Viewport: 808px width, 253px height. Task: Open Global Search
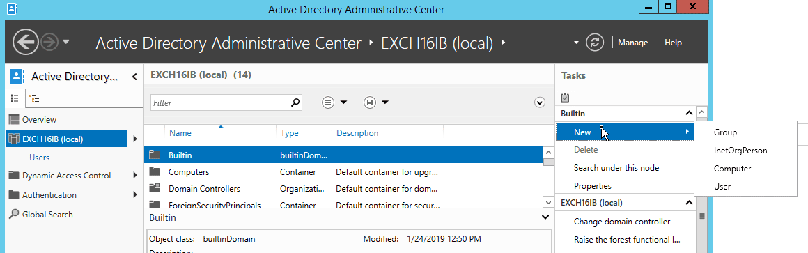pyautogui.click(x=47, y=215)
